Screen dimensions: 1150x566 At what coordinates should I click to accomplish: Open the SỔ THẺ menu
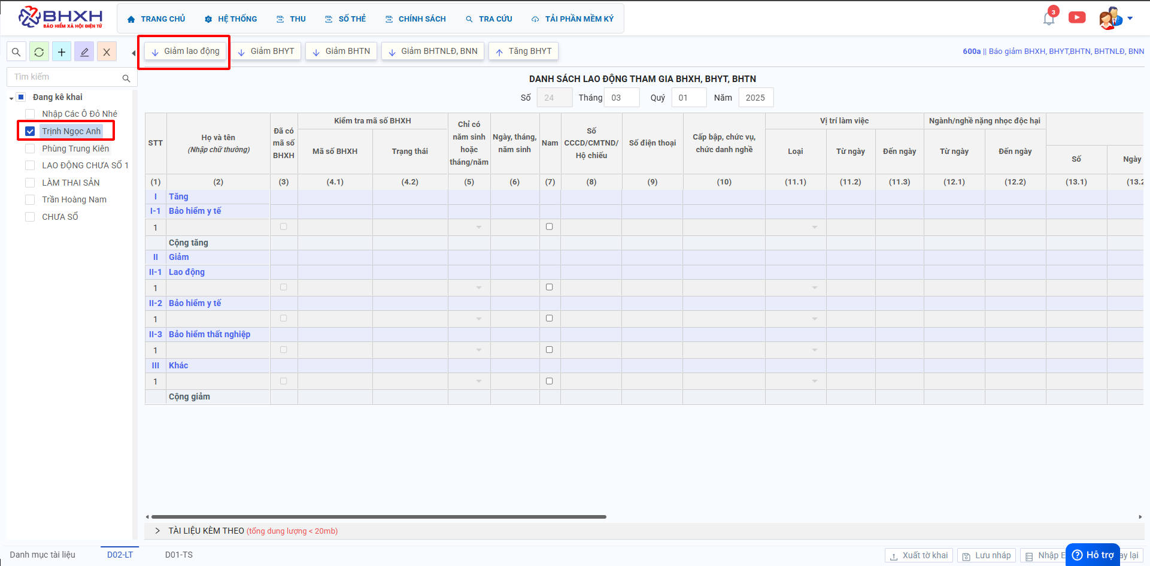tap(345, 19)
